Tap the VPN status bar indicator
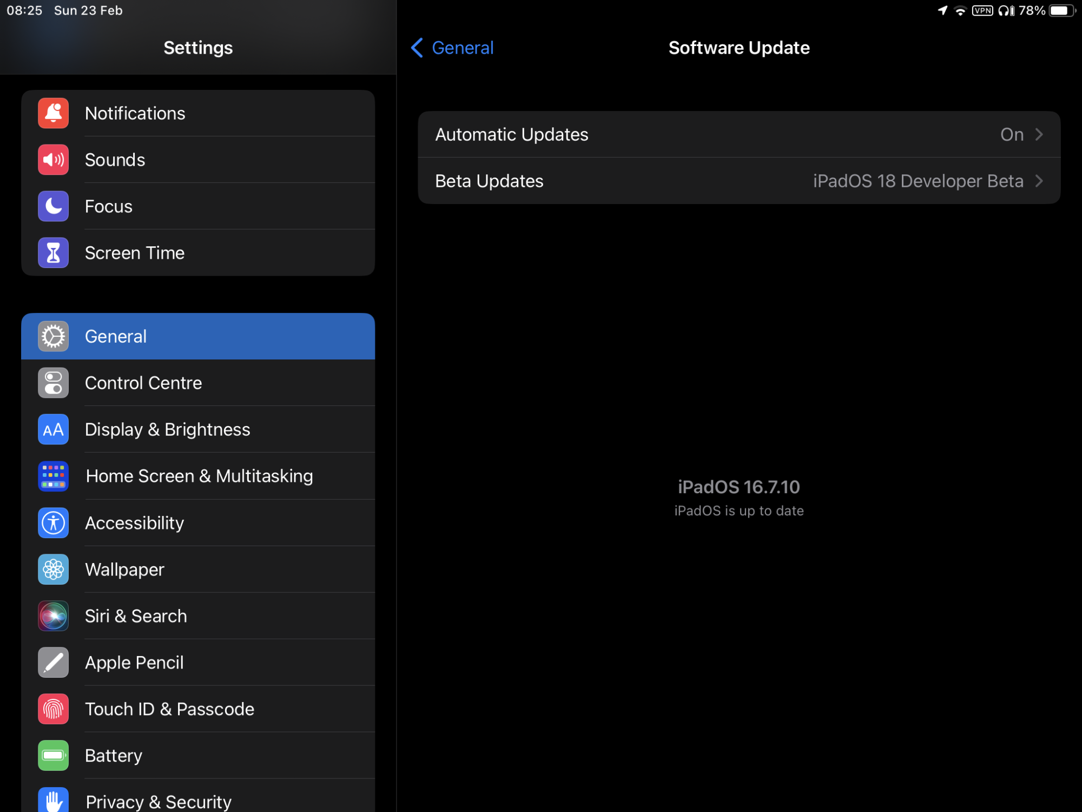 982,10
